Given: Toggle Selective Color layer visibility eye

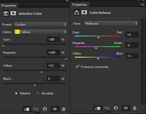Looking at the screenshot, I should [x=55, y=109].
